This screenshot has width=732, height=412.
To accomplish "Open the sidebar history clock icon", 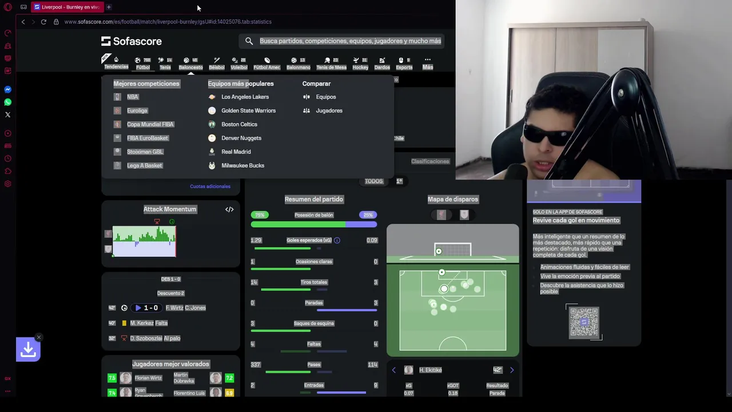I will (7, 159).
